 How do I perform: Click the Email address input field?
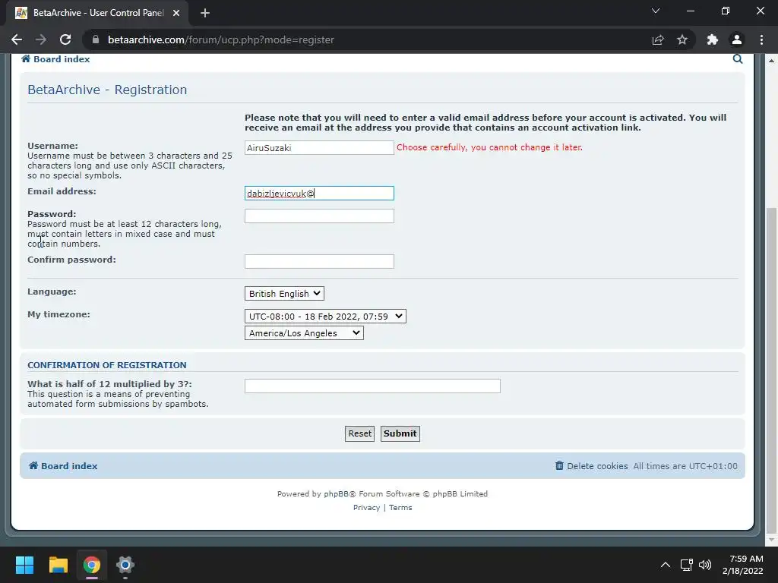pyautogui.click(x=319, y=194)
